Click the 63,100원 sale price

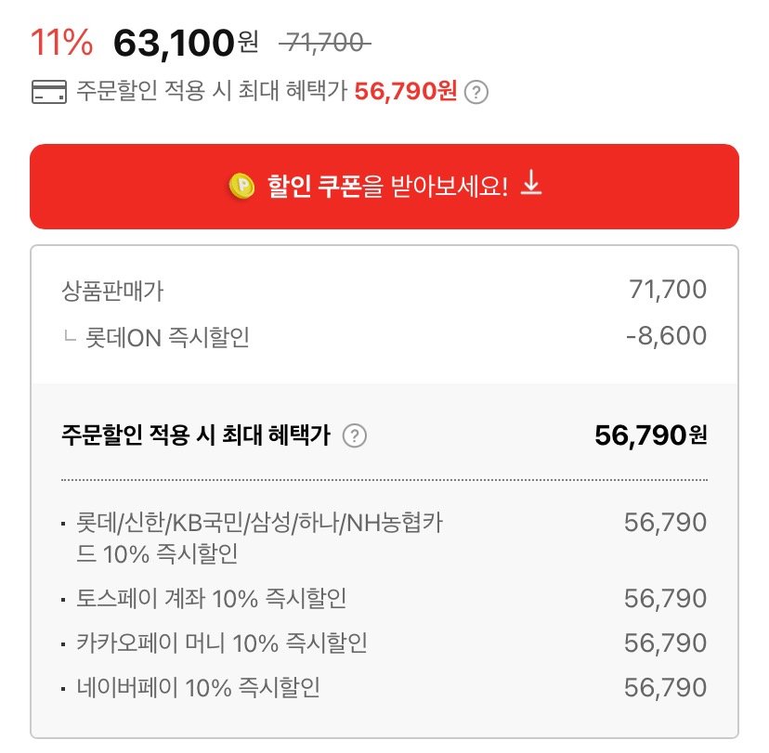pos(186,43)
